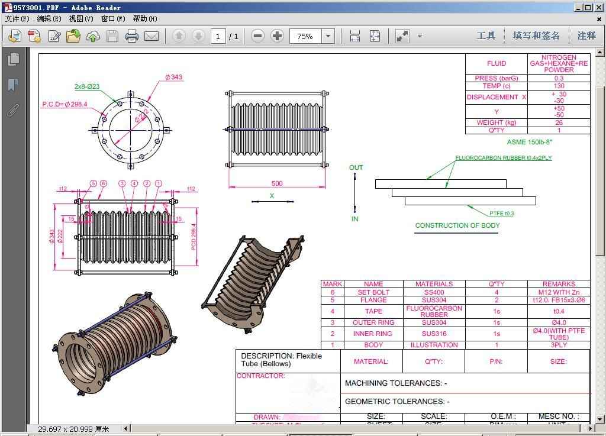Open a file with the folder icon

73,36
